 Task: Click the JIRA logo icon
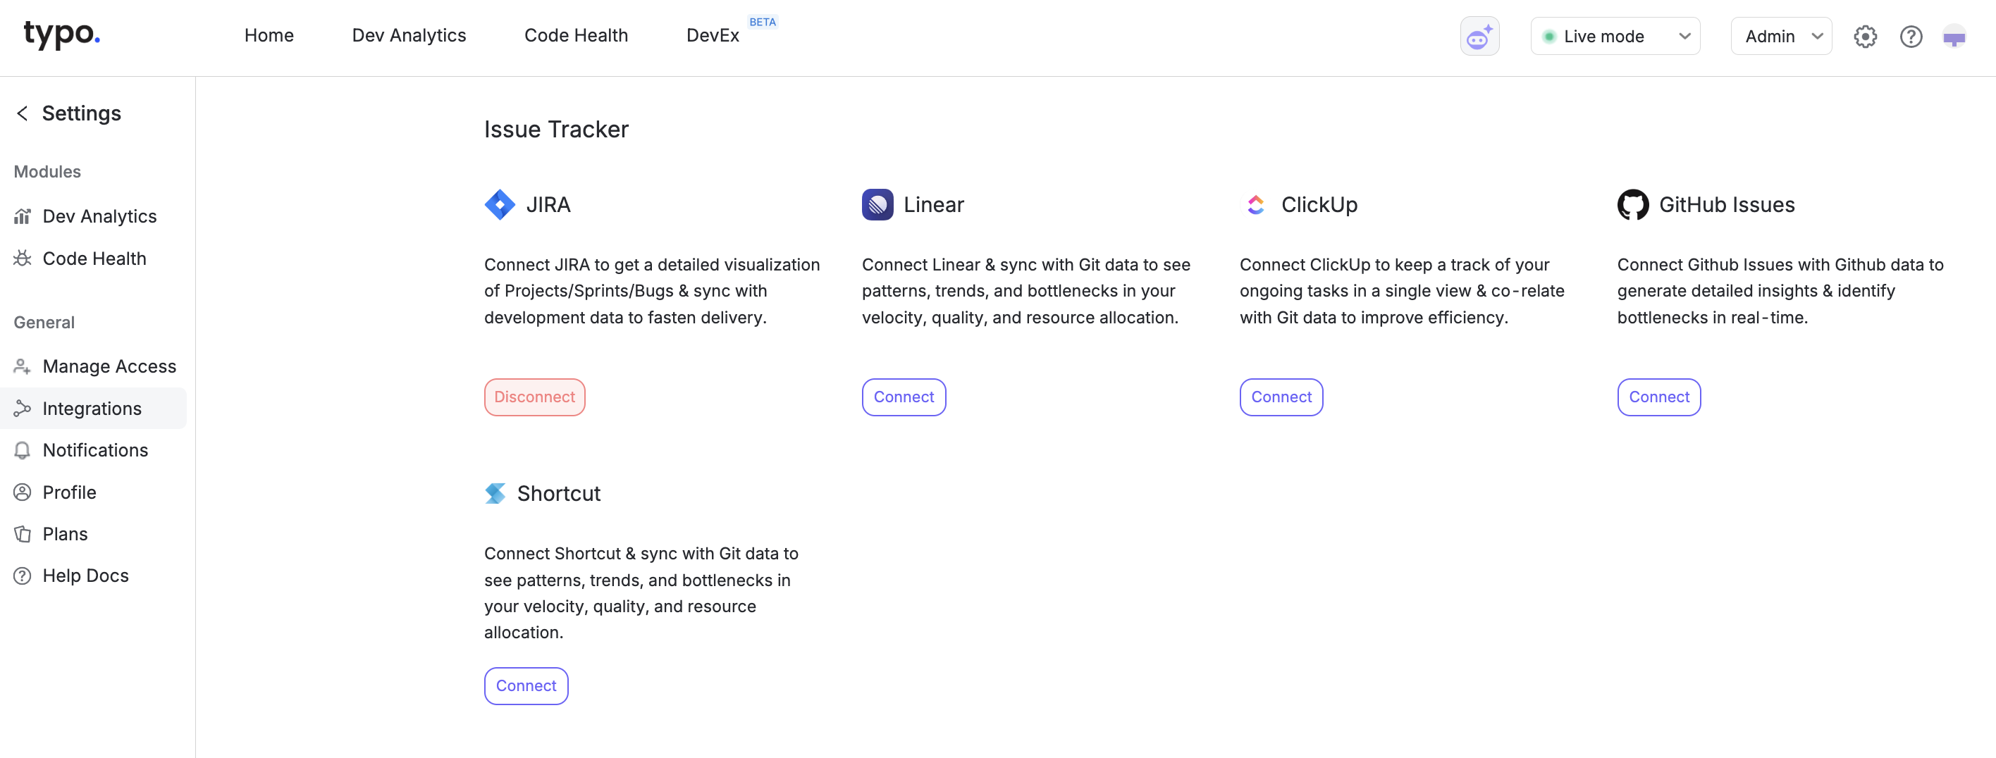tap(500, 204)
